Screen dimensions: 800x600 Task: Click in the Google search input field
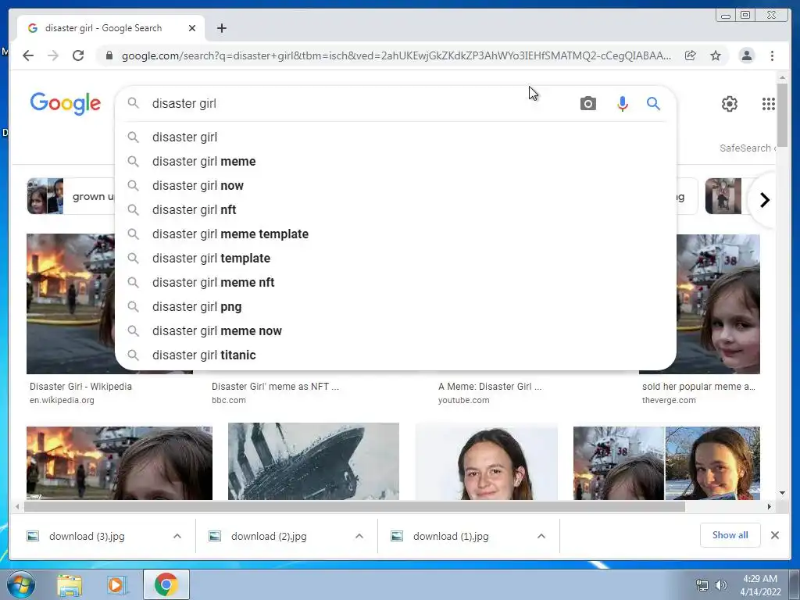[x=357, y=104]
